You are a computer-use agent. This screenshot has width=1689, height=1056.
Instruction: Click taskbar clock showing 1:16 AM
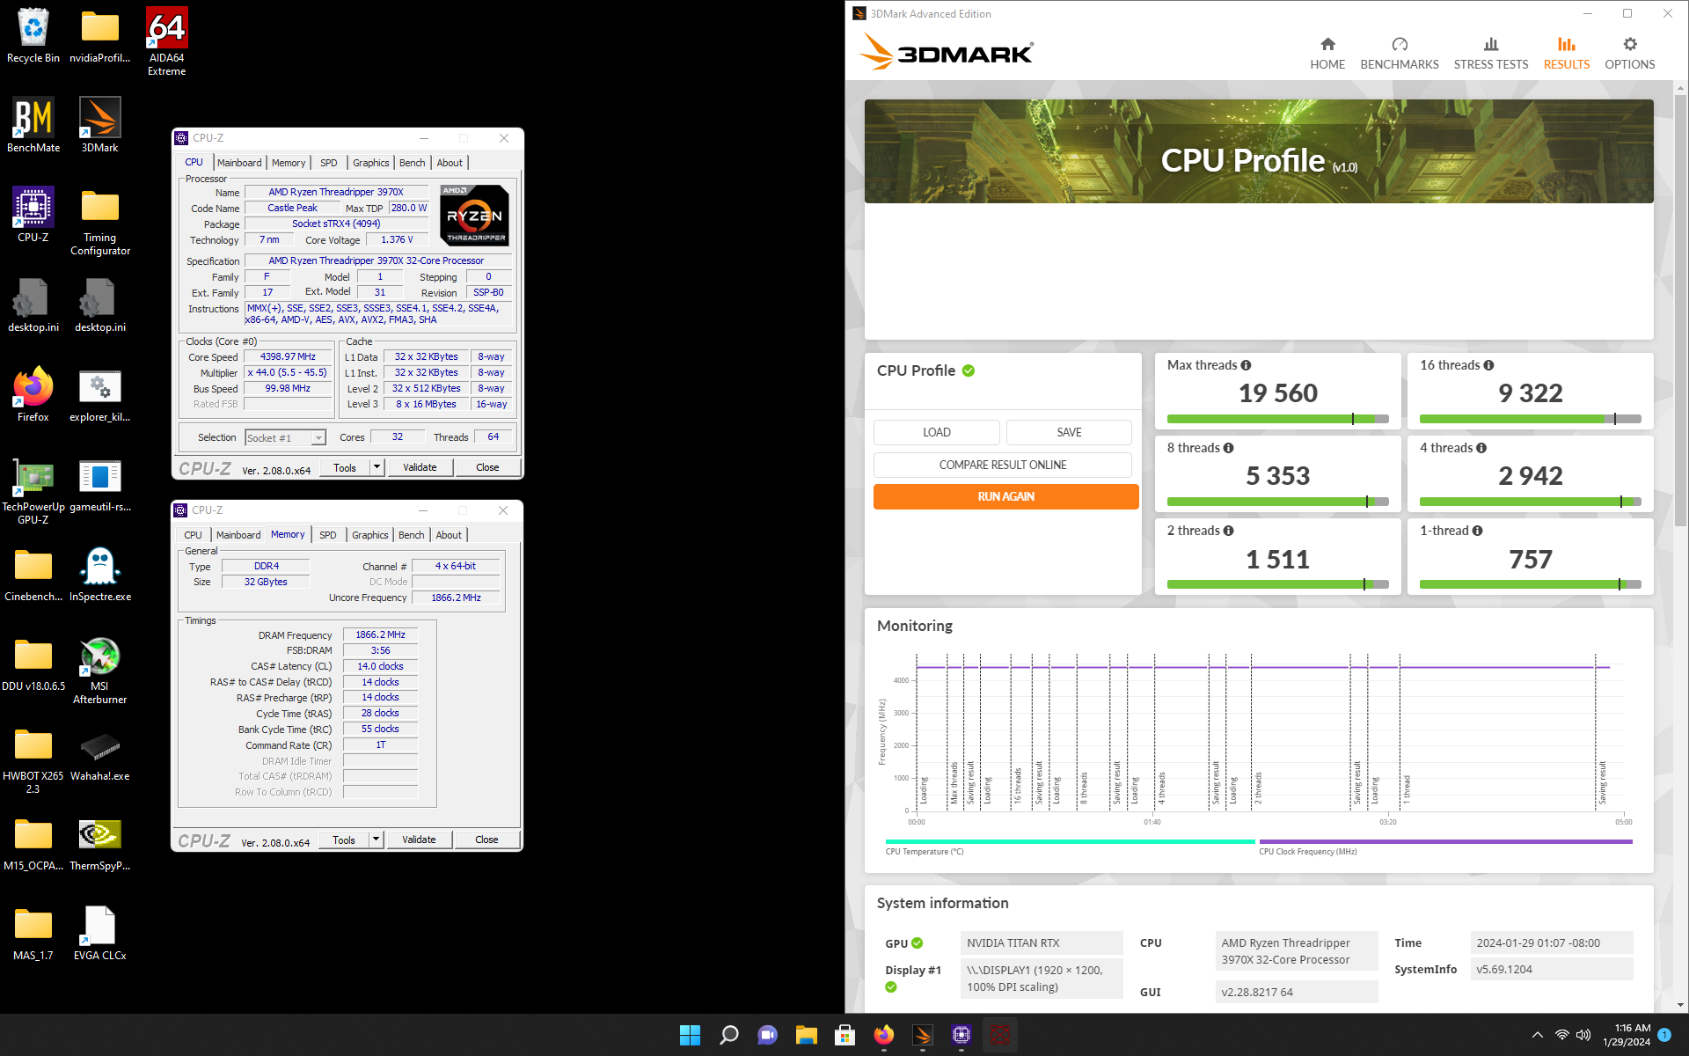tap(1626, 1035)
